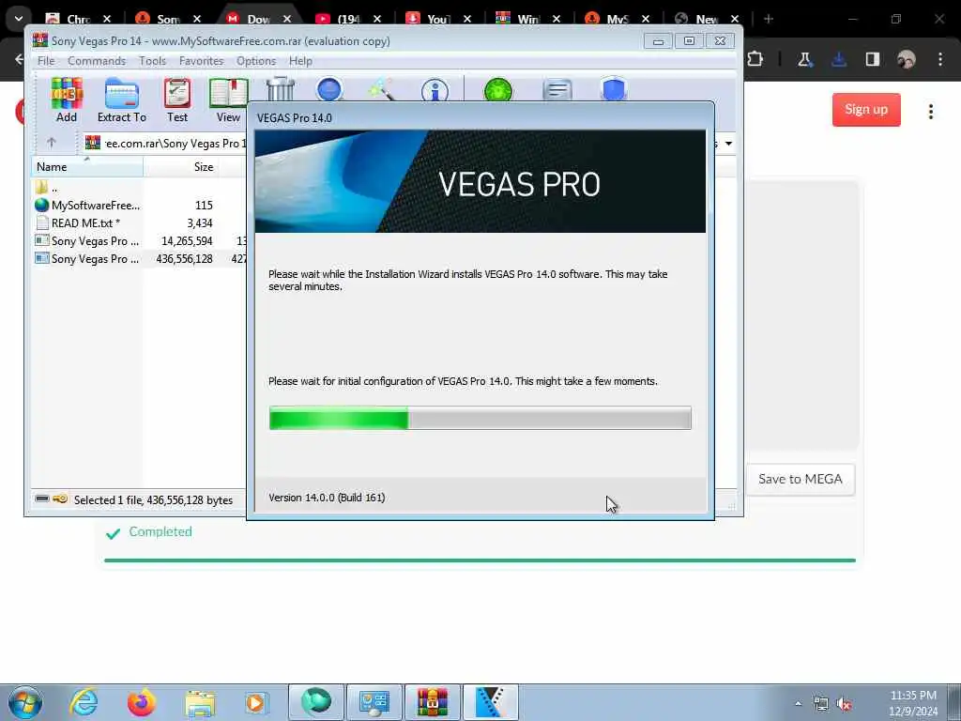Viewport: 961px width, 721px height.
Task: Switch to the '(194' YouTube tab
Action: [347, 19]
